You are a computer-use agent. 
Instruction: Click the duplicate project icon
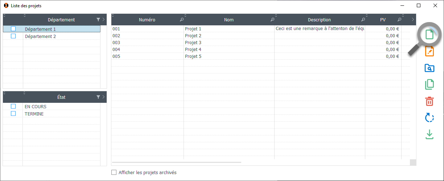click(x=429, y=84)
